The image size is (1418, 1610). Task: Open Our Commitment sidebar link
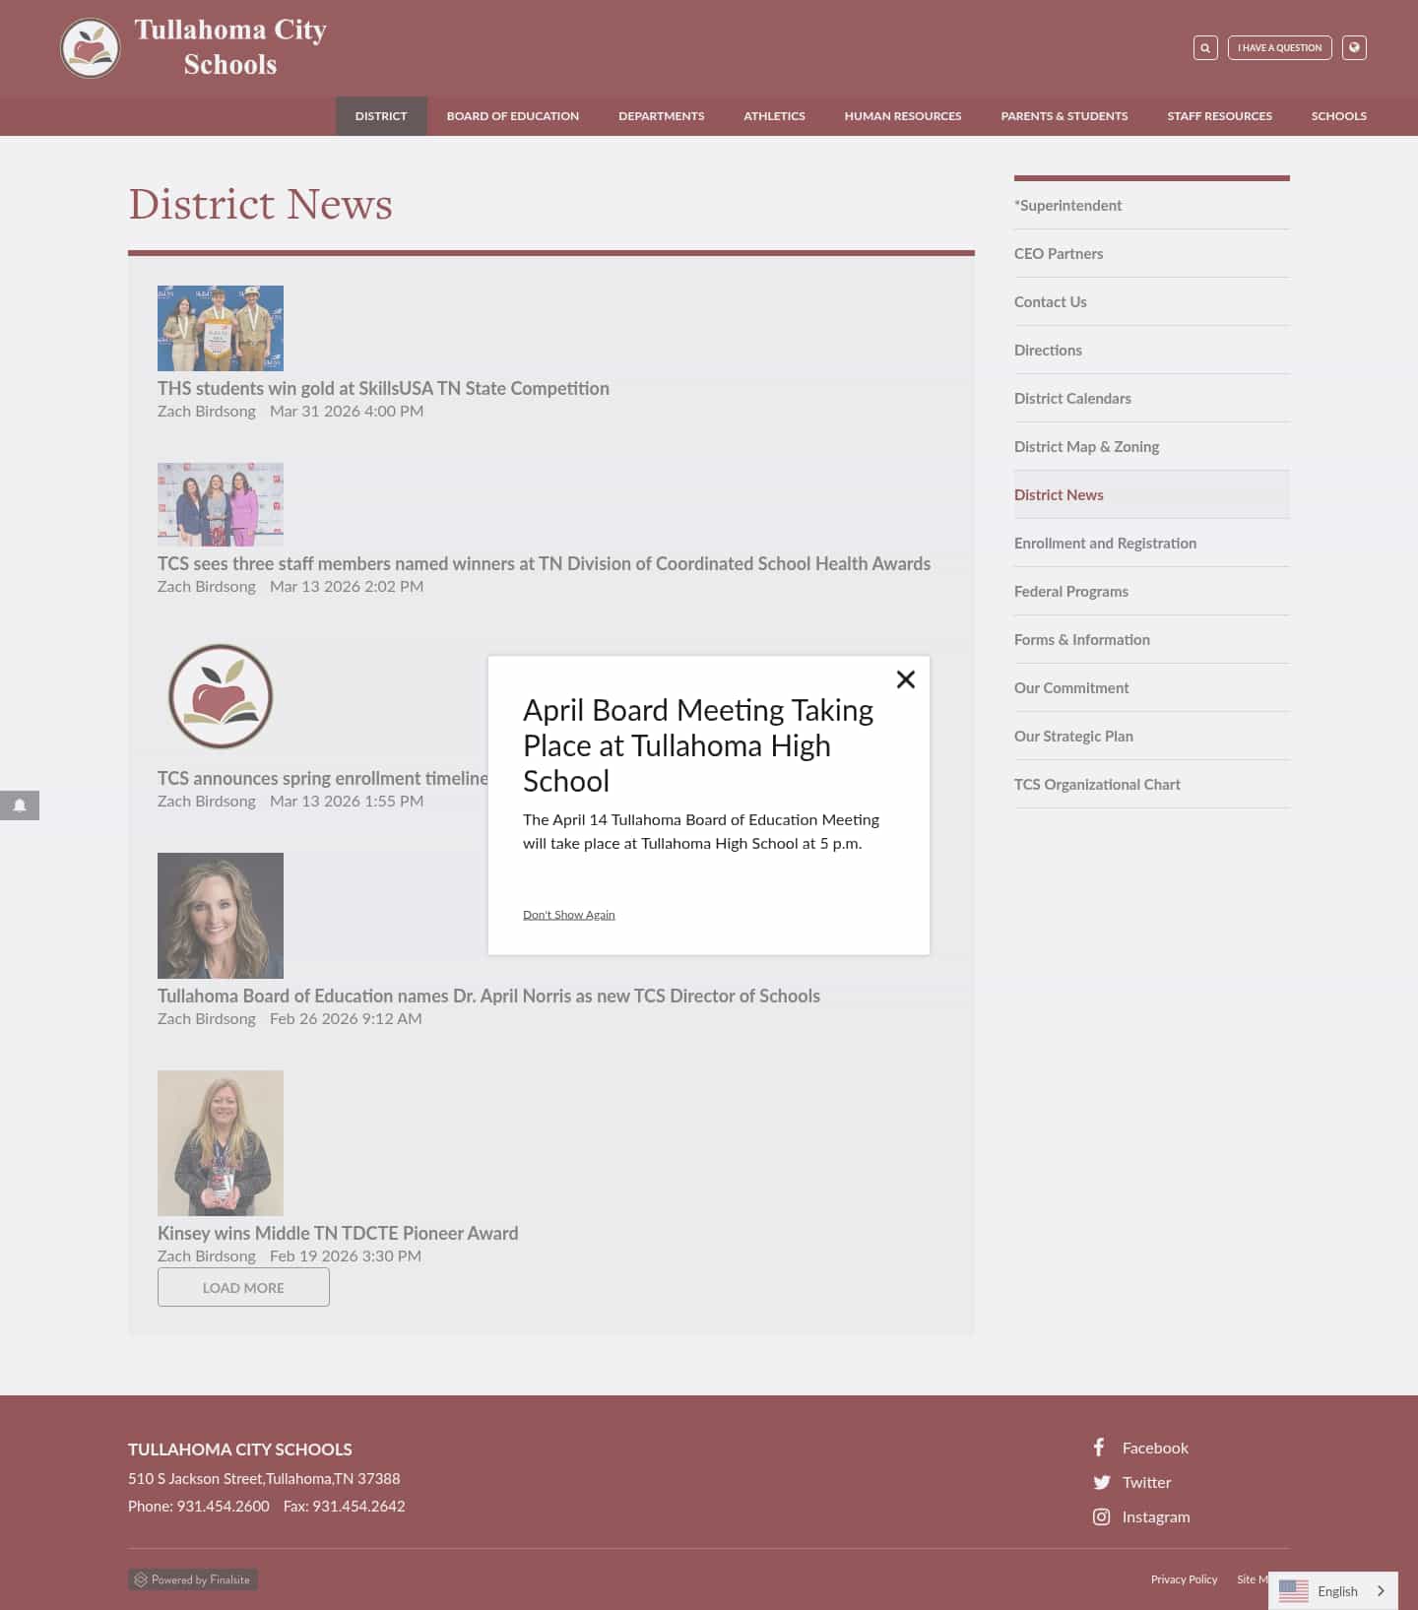pos(1152,687)
